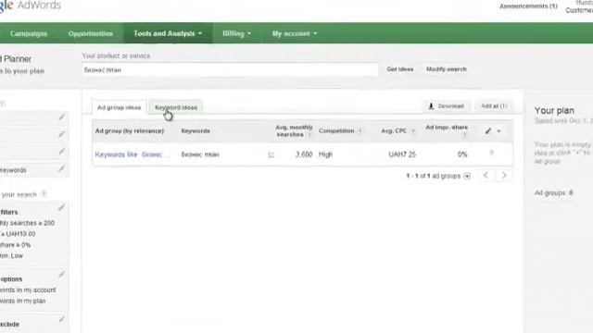Switch to the Ad group ideas tab
The height and width of the screenshot is (333, 593).
click(119, 107)
